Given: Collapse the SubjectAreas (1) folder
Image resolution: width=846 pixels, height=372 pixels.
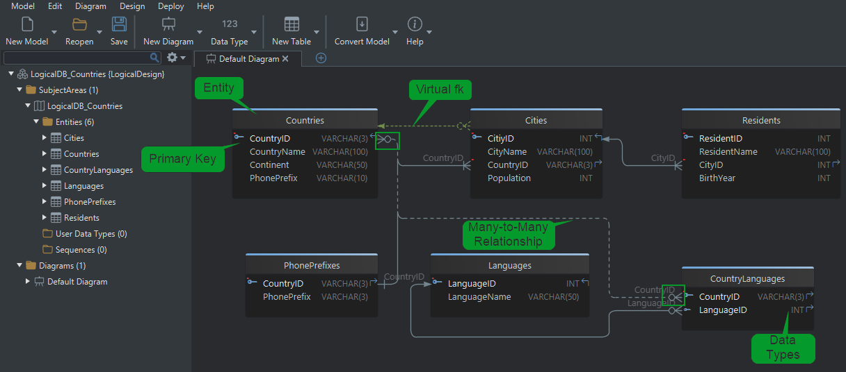Looking at the screenshot, I should point(19,90).
